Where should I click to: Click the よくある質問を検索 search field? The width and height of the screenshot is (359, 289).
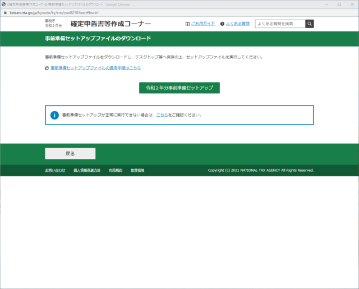[x=280, y=24]
